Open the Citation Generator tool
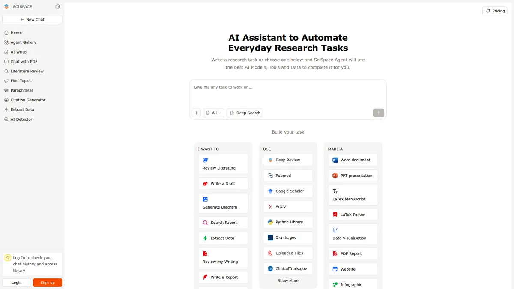Viewport: 514px width, 289px height. pos(28,100)
